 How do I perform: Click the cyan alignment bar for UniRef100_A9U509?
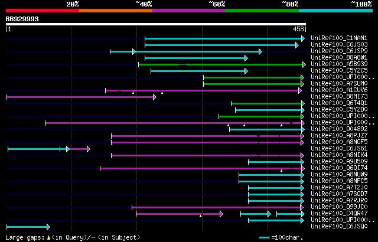pyautogui.click(x=275, y=162)
